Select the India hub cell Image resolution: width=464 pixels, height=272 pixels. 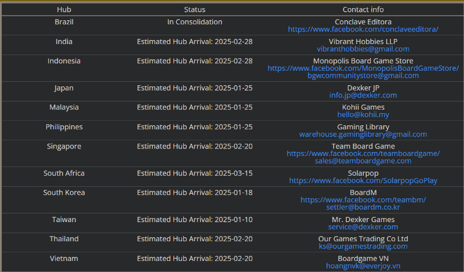click(x=64, y=41)
